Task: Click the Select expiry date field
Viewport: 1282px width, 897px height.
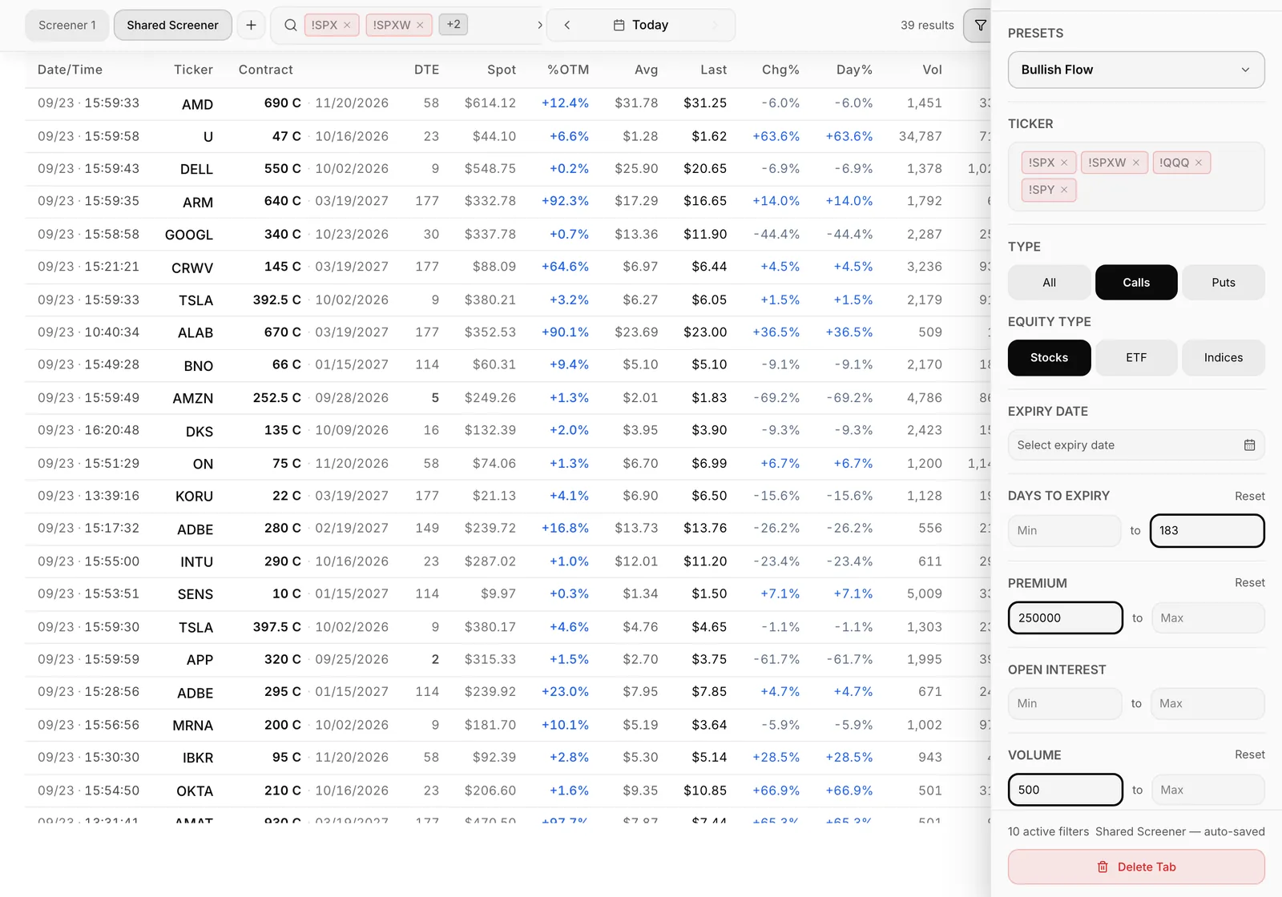Action: point(1136,445)
